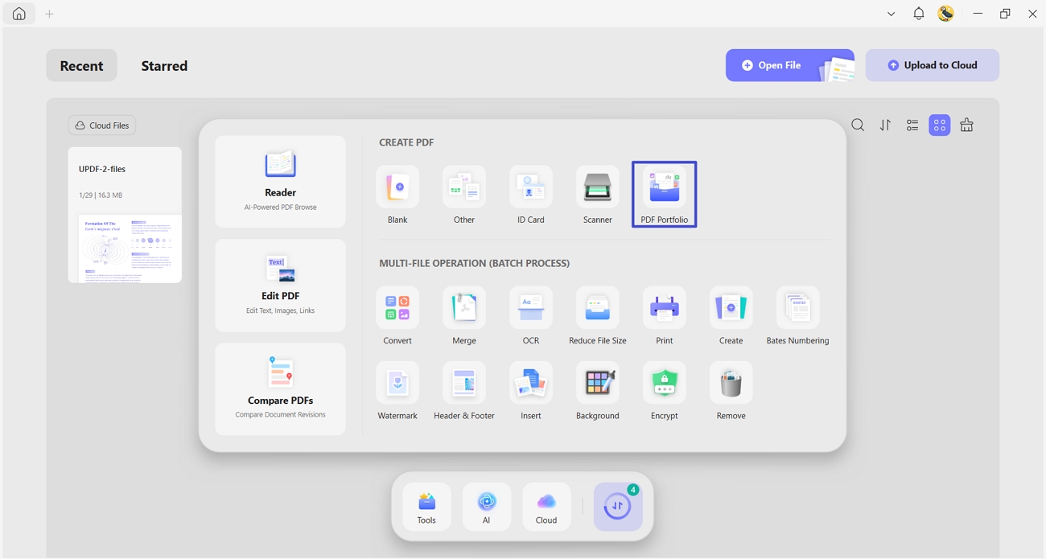Expand the title bar dropdown chevron
This screenshot has height=559, width=1046.
[x=891, y=14]
